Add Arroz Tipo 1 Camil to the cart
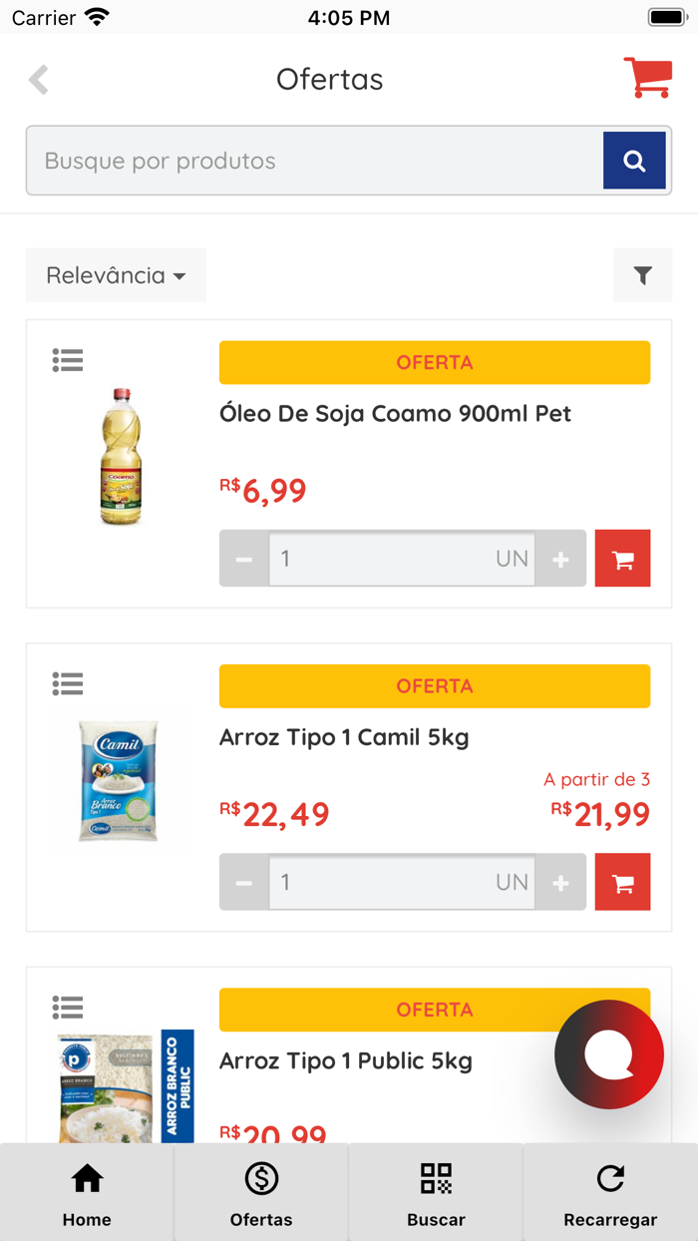 [x=622, y=882]
